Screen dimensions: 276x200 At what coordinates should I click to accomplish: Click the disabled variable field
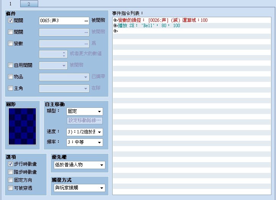coord(64,44)
